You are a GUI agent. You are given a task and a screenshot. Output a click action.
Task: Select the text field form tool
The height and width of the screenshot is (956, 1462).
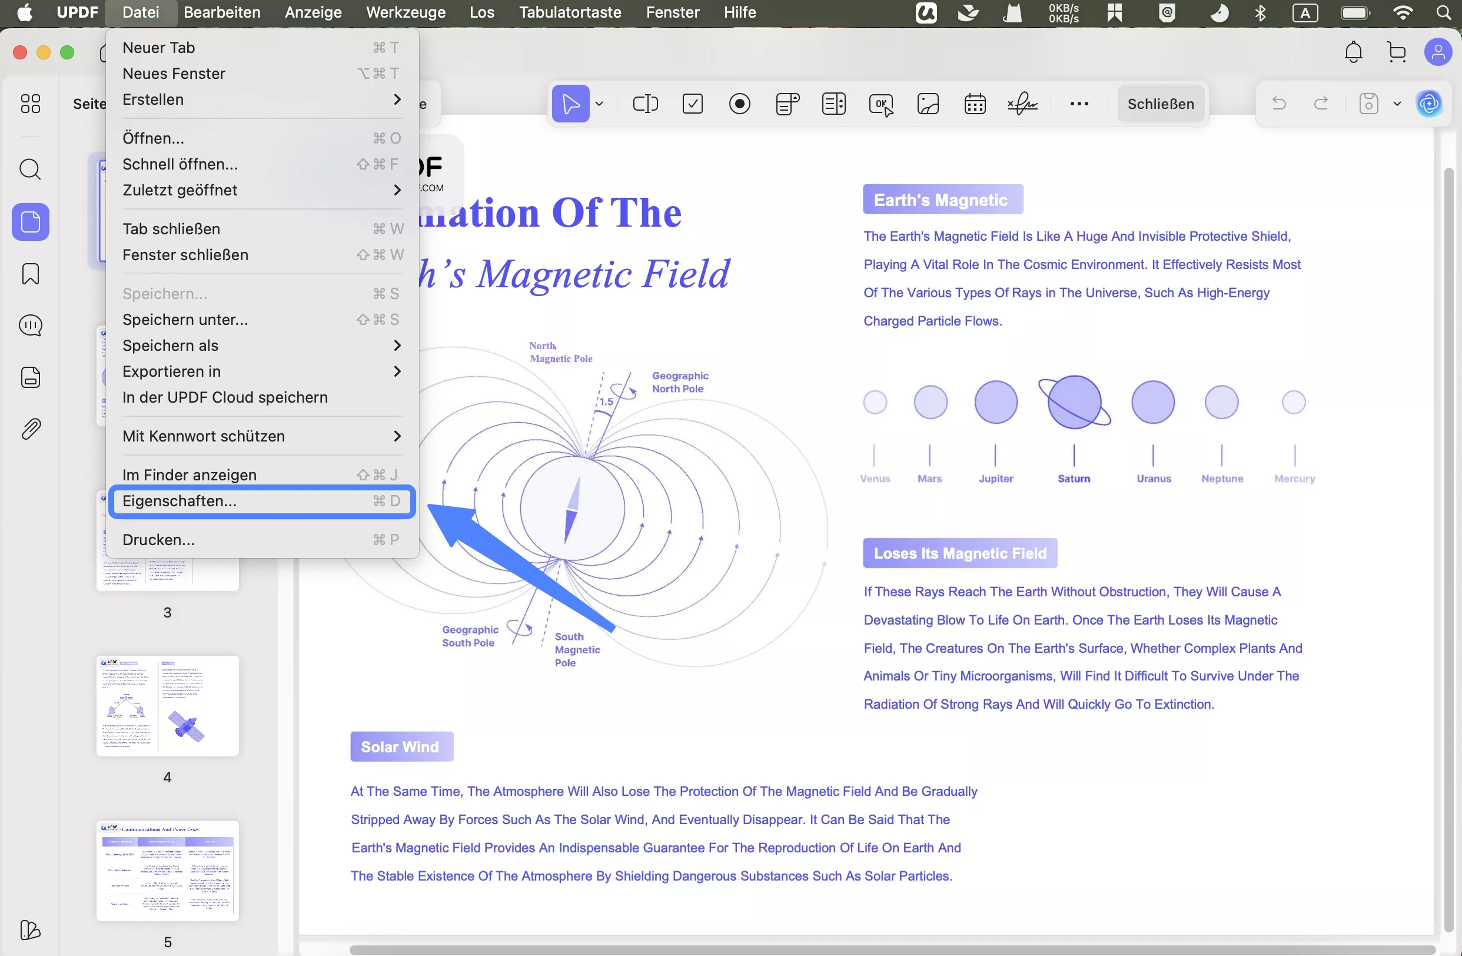[x=645, y=103]
